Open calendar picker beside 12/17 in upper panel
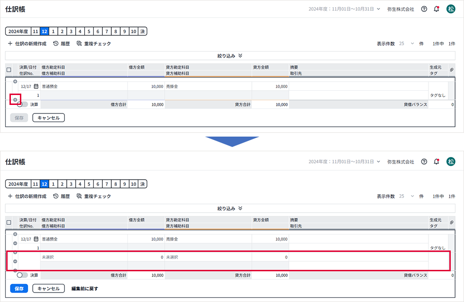The image size is (464, 302). coord(36,86)
